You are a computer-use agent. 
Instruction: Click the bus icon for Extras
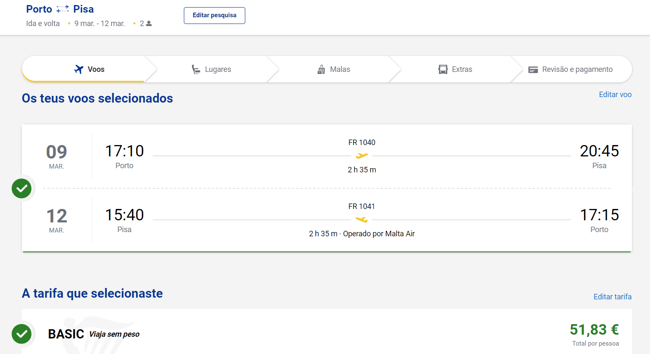(443, 69)
